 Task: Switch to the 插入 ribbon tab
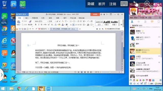pyautogui.click(x=27, y=18)
